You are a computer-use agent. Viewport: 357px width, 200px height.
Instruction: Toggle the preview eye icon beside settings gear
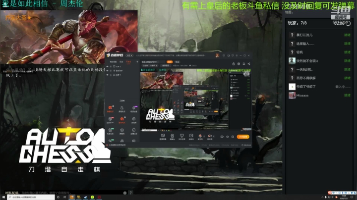pyautogui.click(x=228, y=137)
